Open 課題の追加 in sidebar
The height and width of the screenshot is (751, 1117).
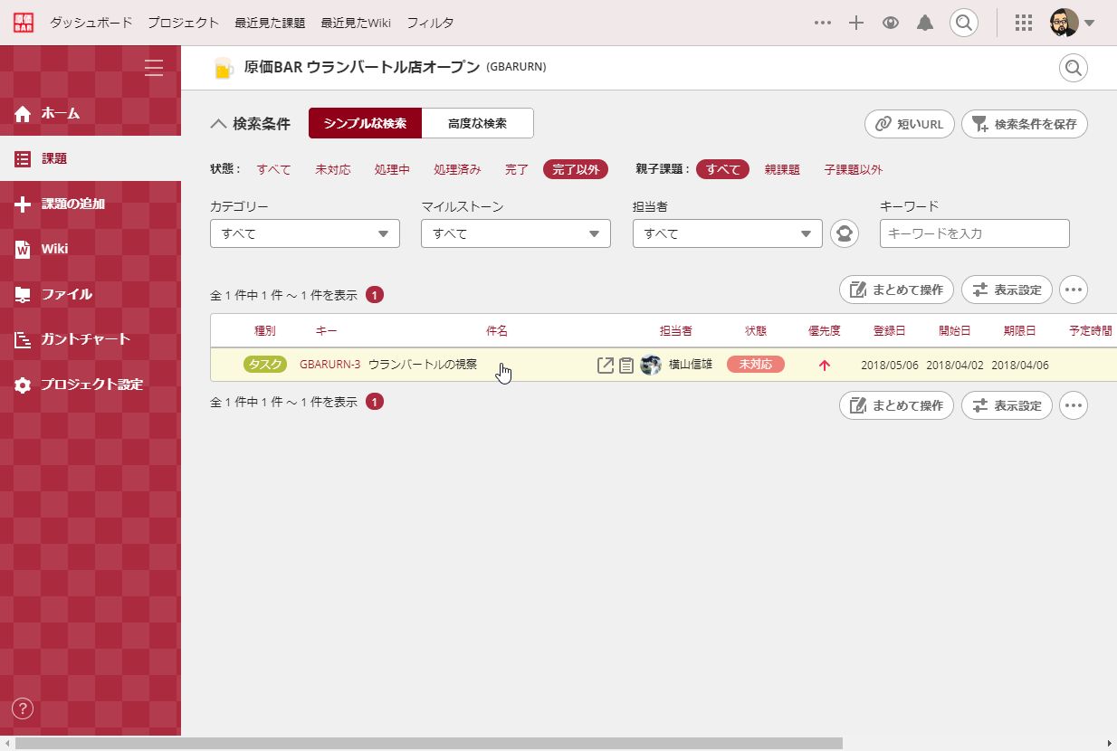pos(91,204)
